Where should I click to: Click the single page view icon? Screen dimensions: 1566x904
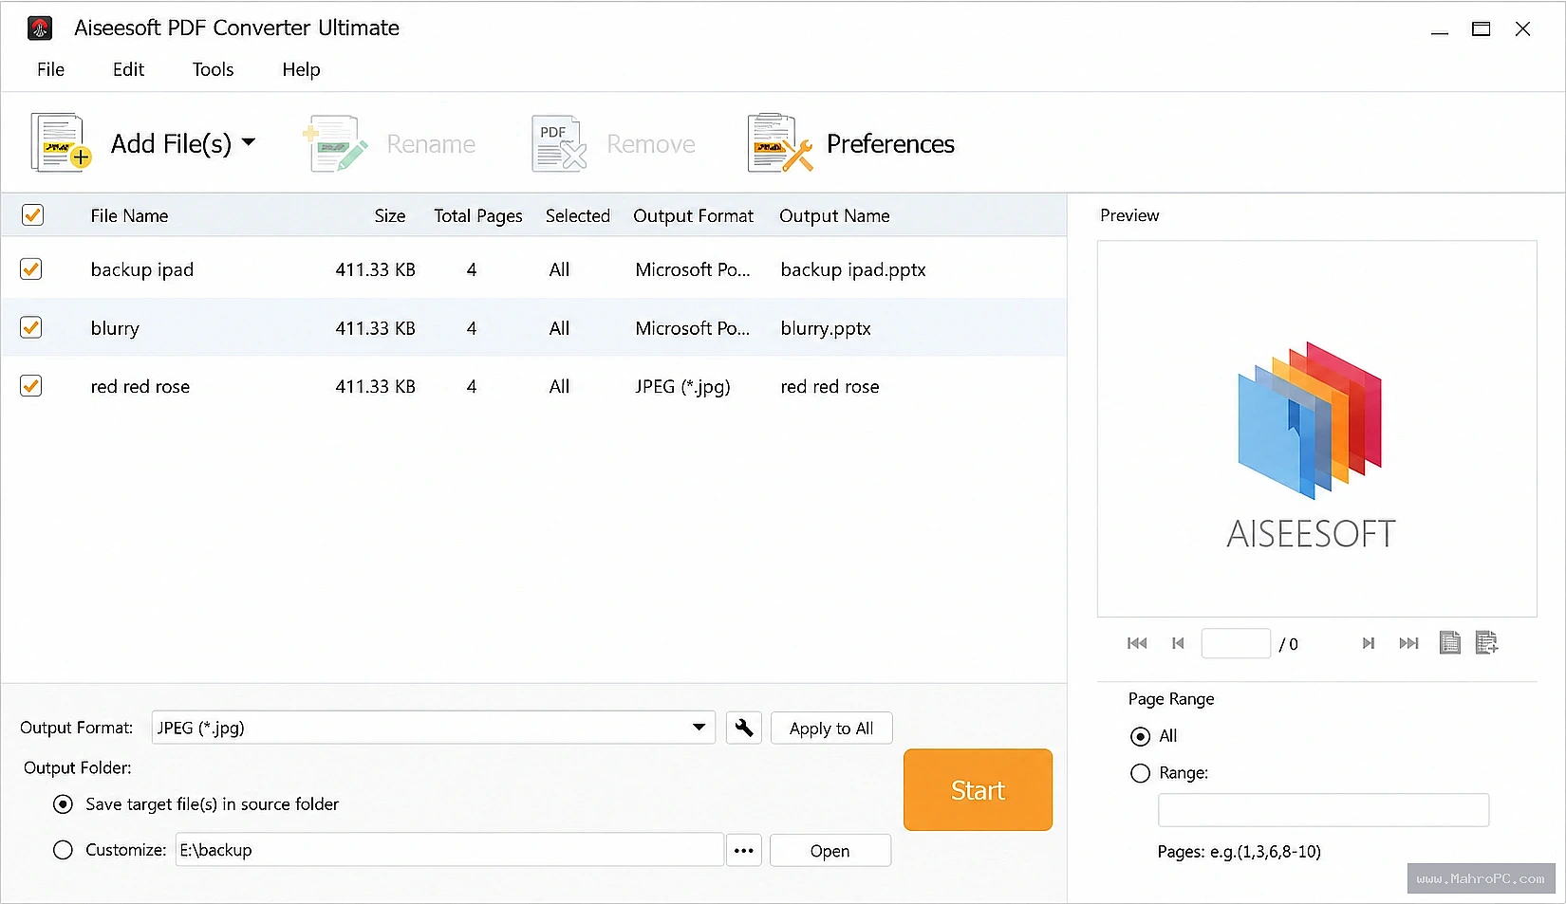tap(1449, 643)
